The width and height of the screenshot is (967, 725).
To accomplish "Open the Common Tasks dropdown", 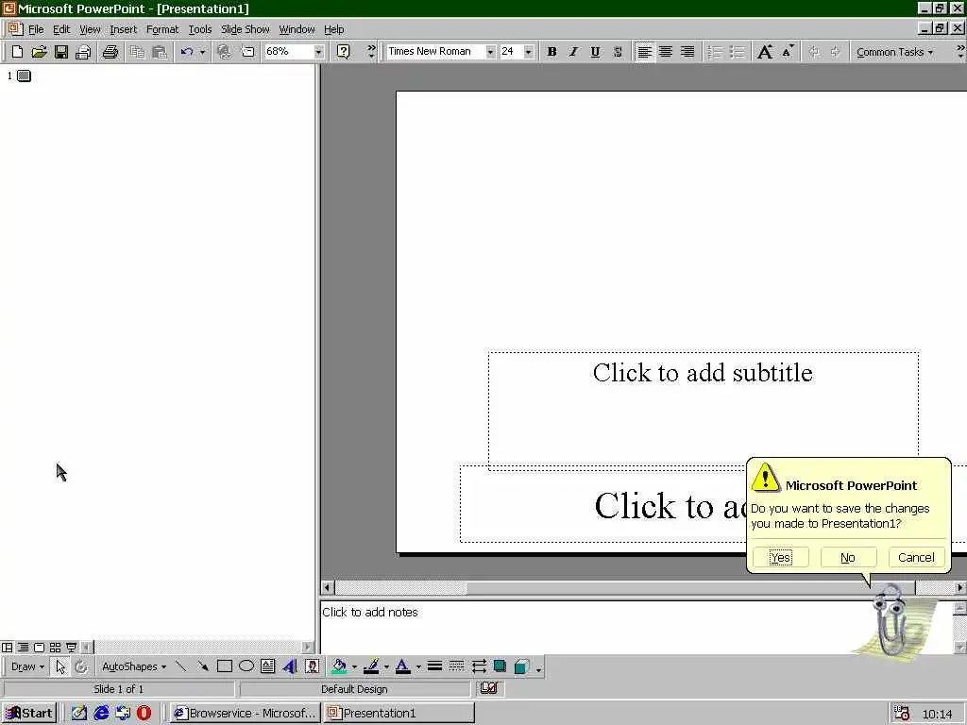I will 894,53.
